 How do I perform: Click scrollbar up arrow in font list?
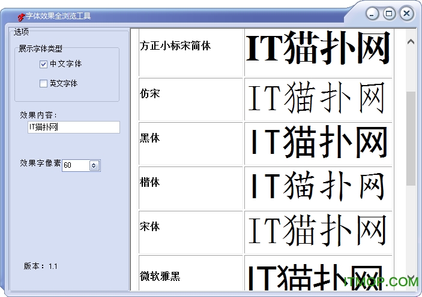[x=411, y=42]
